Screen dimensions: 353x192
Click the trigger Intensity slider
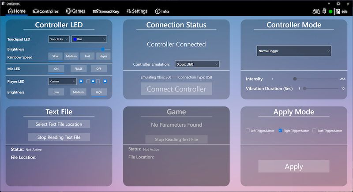pos(316,79)
